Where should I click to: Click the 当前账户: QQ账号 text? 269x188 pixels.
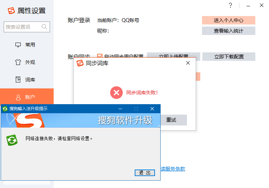118,20
